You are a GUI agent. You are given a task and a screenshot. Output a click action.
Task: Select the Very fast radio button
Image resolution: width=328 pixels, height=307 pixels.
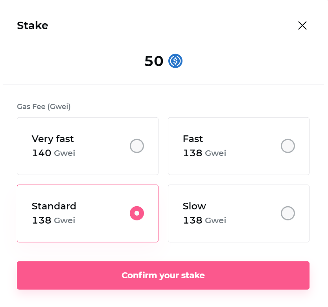(137, 146)
